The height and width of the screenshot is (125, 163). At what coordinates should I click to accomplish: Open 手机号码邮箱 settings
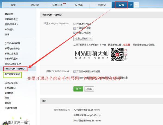point(14,43)
